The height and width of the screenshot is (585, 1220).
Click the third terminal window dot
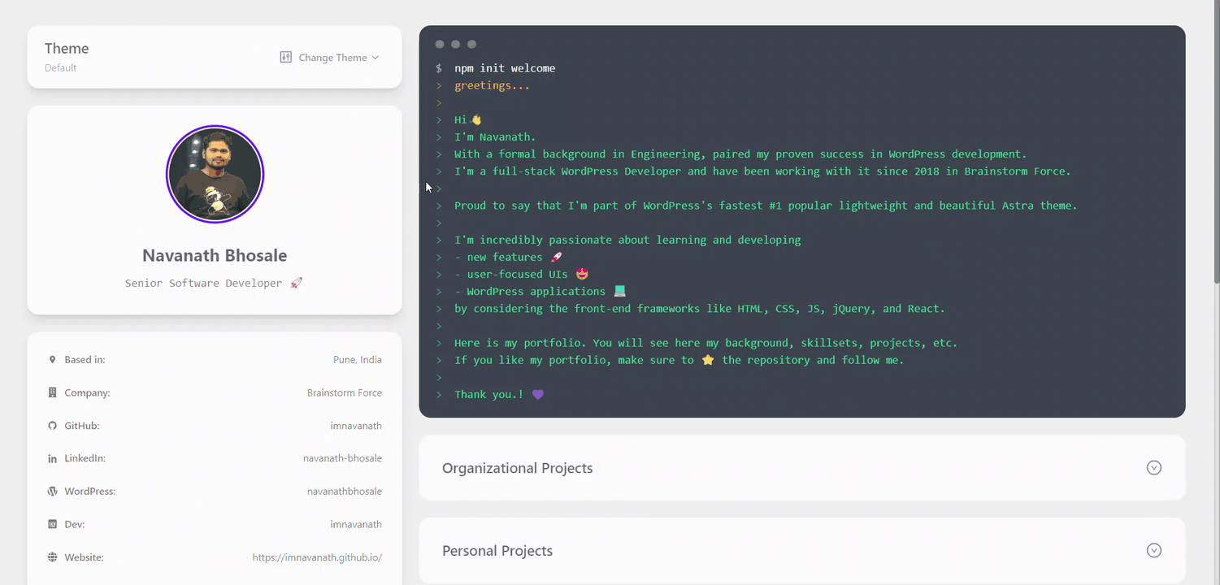tap(471, 44)
